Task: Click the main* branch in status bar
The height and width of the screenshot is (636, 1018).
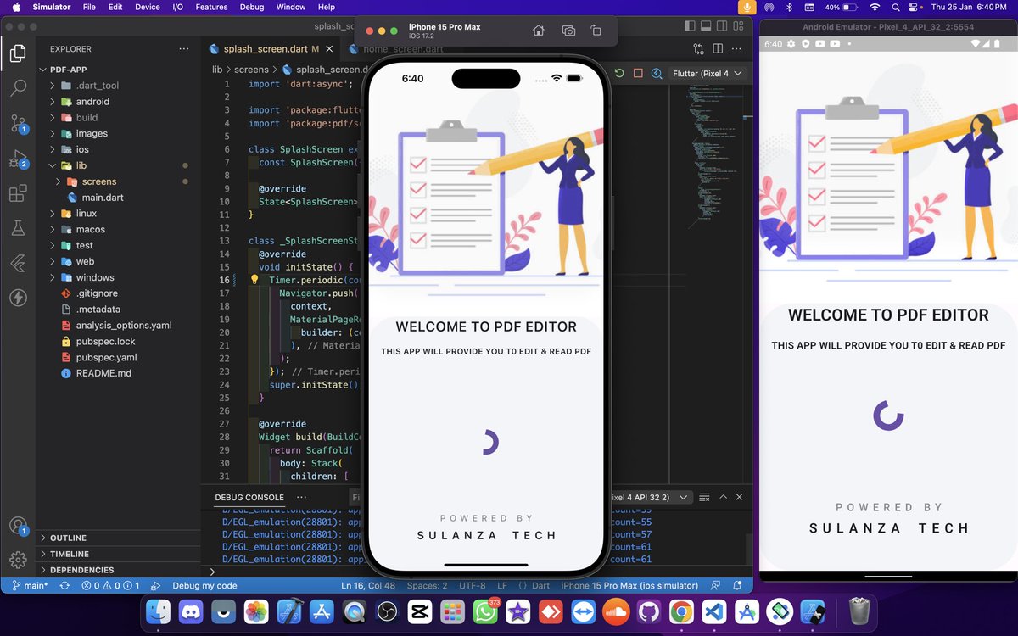Action: [x=29, y=586]
